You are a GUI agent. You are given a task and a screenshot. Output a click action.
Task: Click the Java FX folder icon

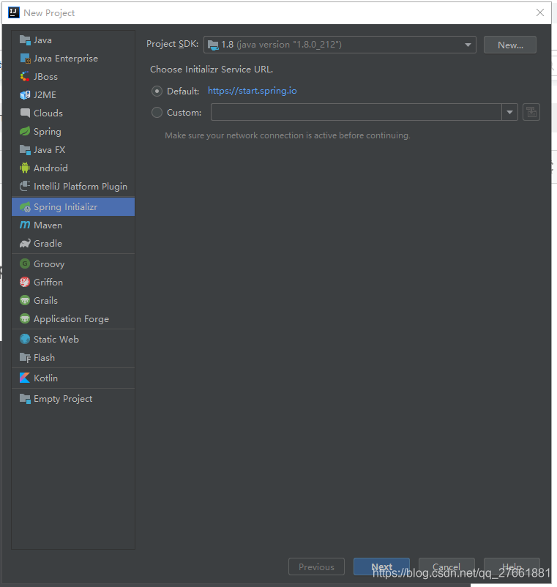(x=25, y=150)
